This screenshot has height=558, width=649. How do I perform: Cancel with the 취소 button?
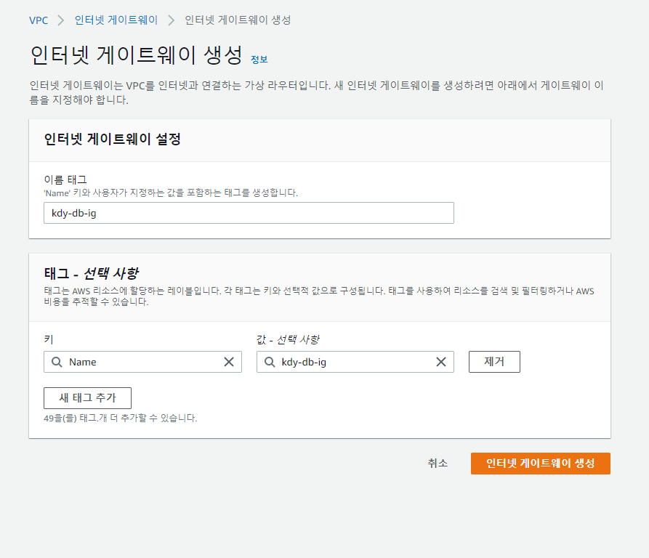point(438,464)
